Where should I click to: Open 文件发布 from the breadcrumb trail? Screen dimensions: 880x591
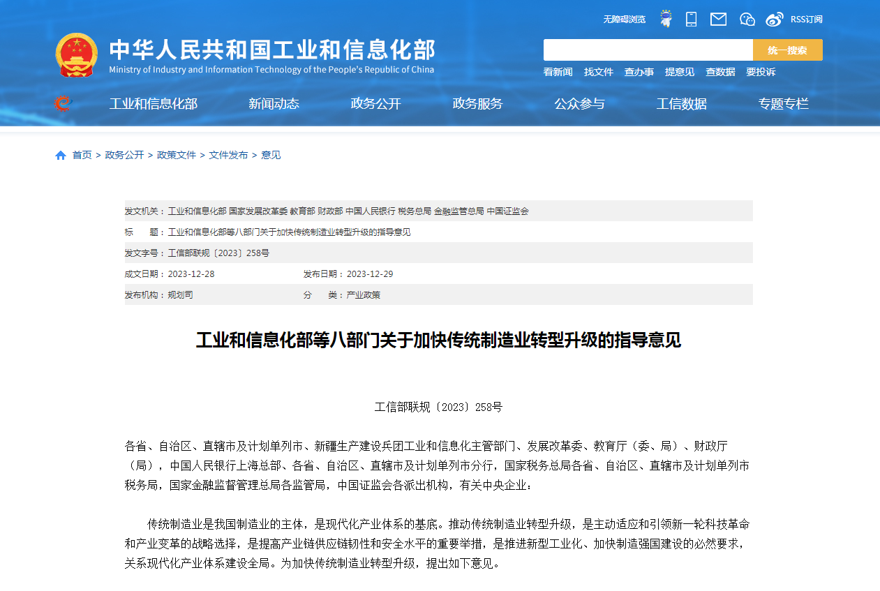click(230, 155)
